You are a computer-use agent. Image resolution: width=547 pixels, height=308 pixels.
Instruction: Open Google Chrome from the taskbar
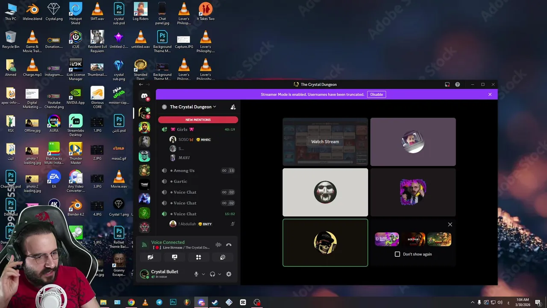click(x=131, y=302)
